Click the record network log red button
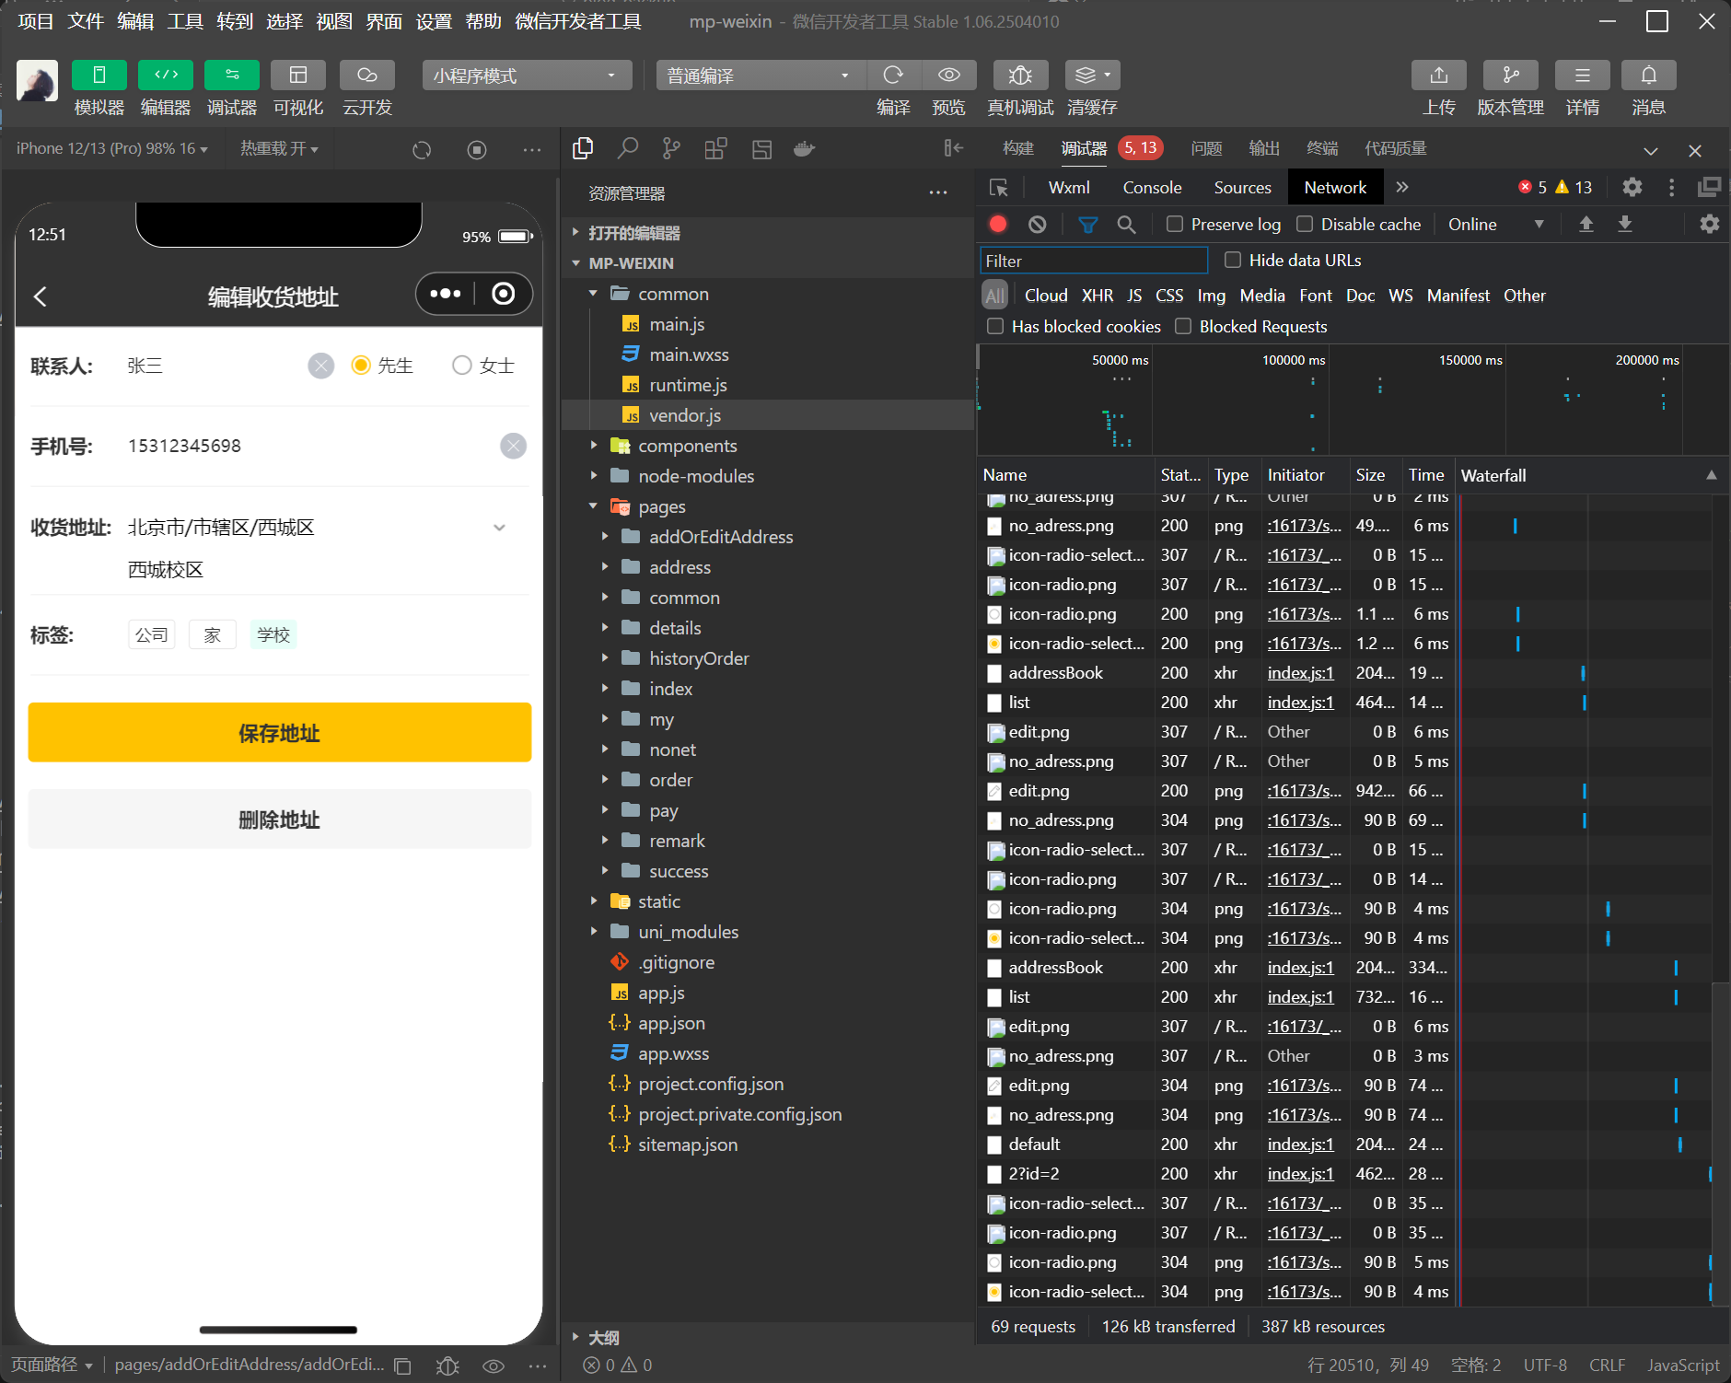This screenshot has height=1383, width=1731. coord(998,225)
